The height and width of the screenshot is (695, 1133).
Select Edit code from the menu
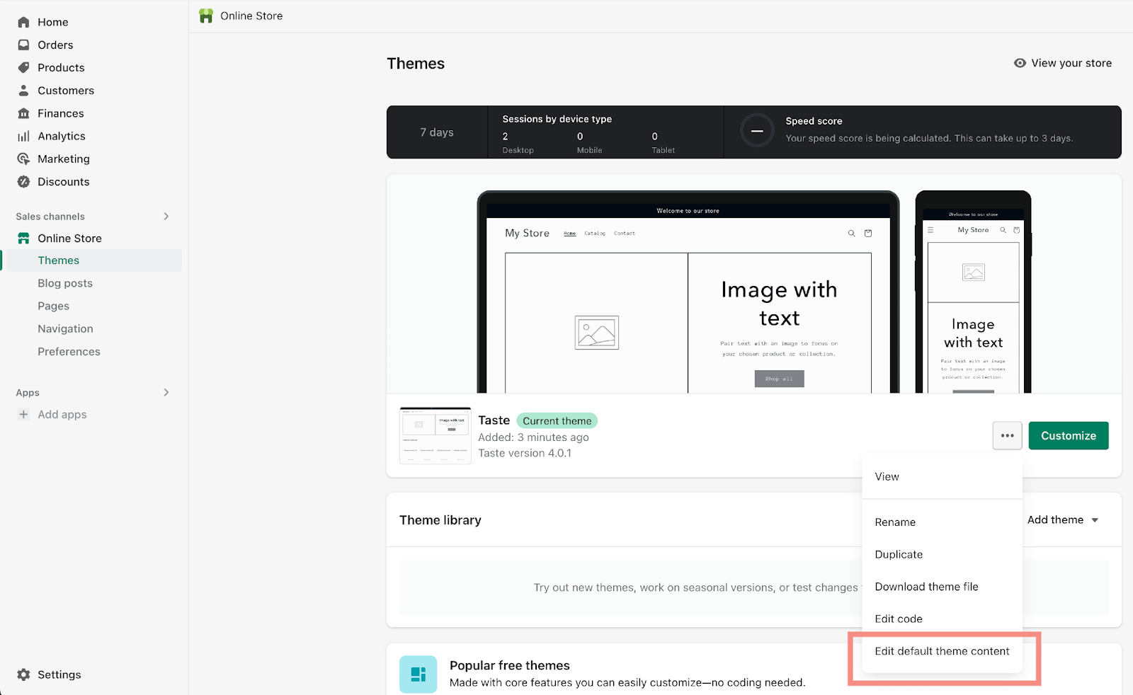tap(898, 619)
